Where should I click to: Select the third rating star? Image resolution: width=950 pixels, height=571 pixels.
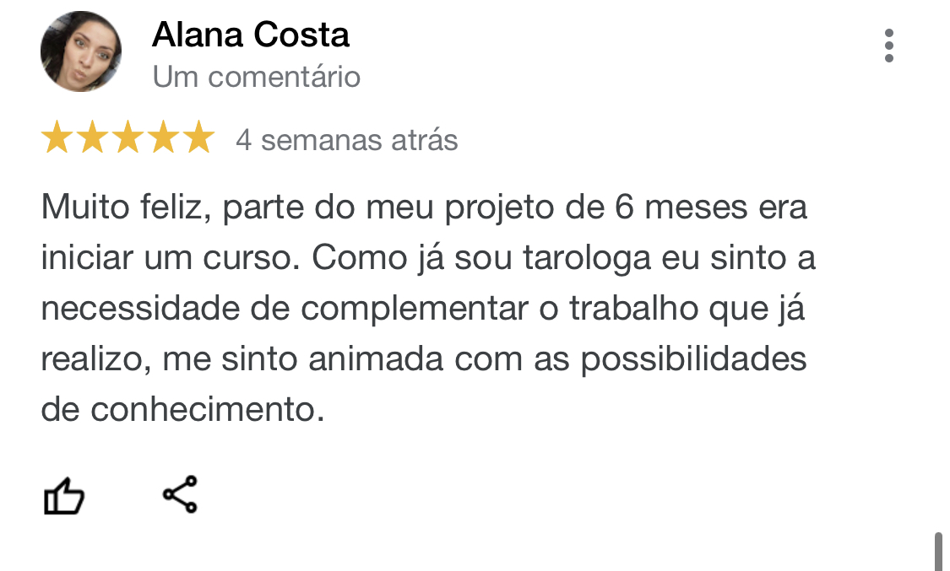click(128, 138)
